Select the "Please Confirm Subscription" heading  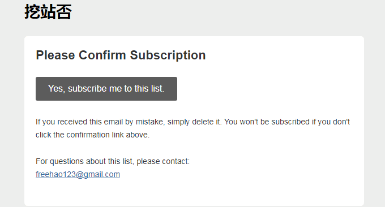(121, 55)
